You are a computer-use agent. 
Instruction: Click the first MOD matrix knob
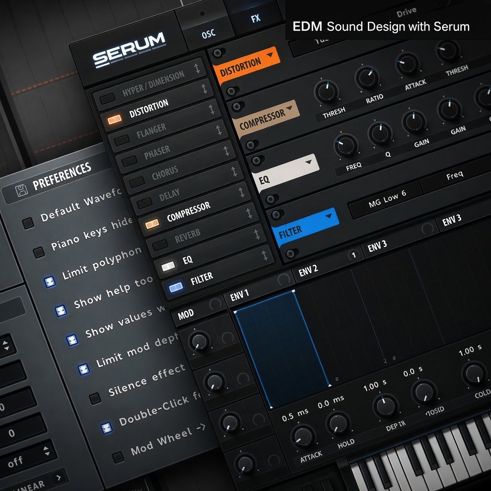(x=199, y=341)
